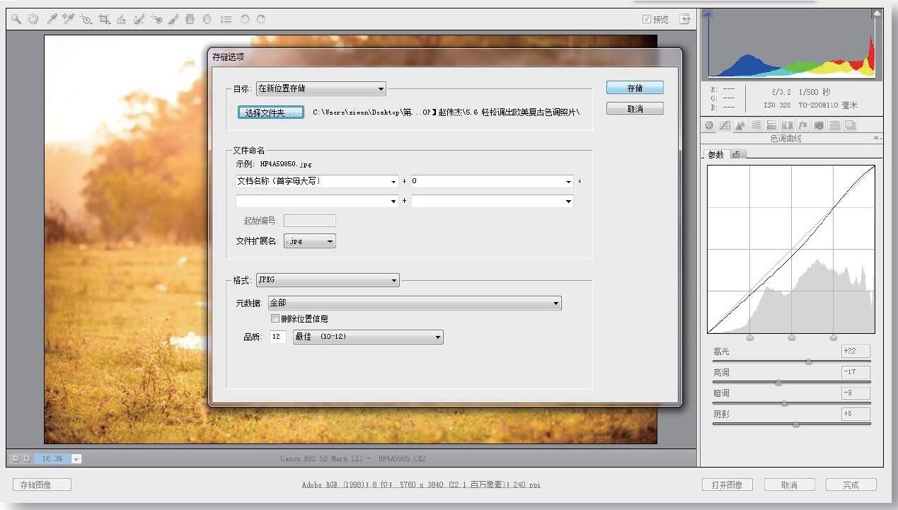Screen dimensions: 898x510
Task: Click the 高光 highlights slider handle
Action: tap(808, 361)
